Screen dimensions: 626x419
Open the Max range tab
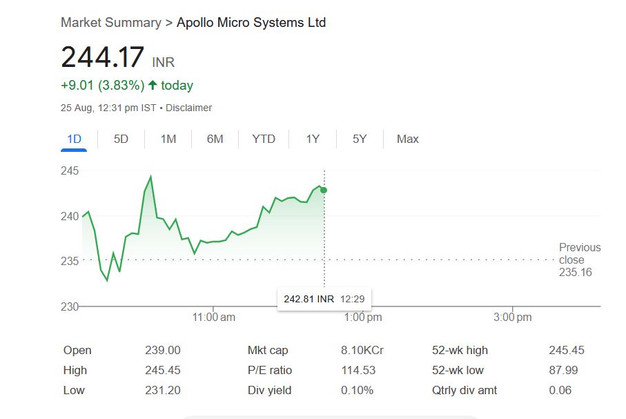coord(407,139)
